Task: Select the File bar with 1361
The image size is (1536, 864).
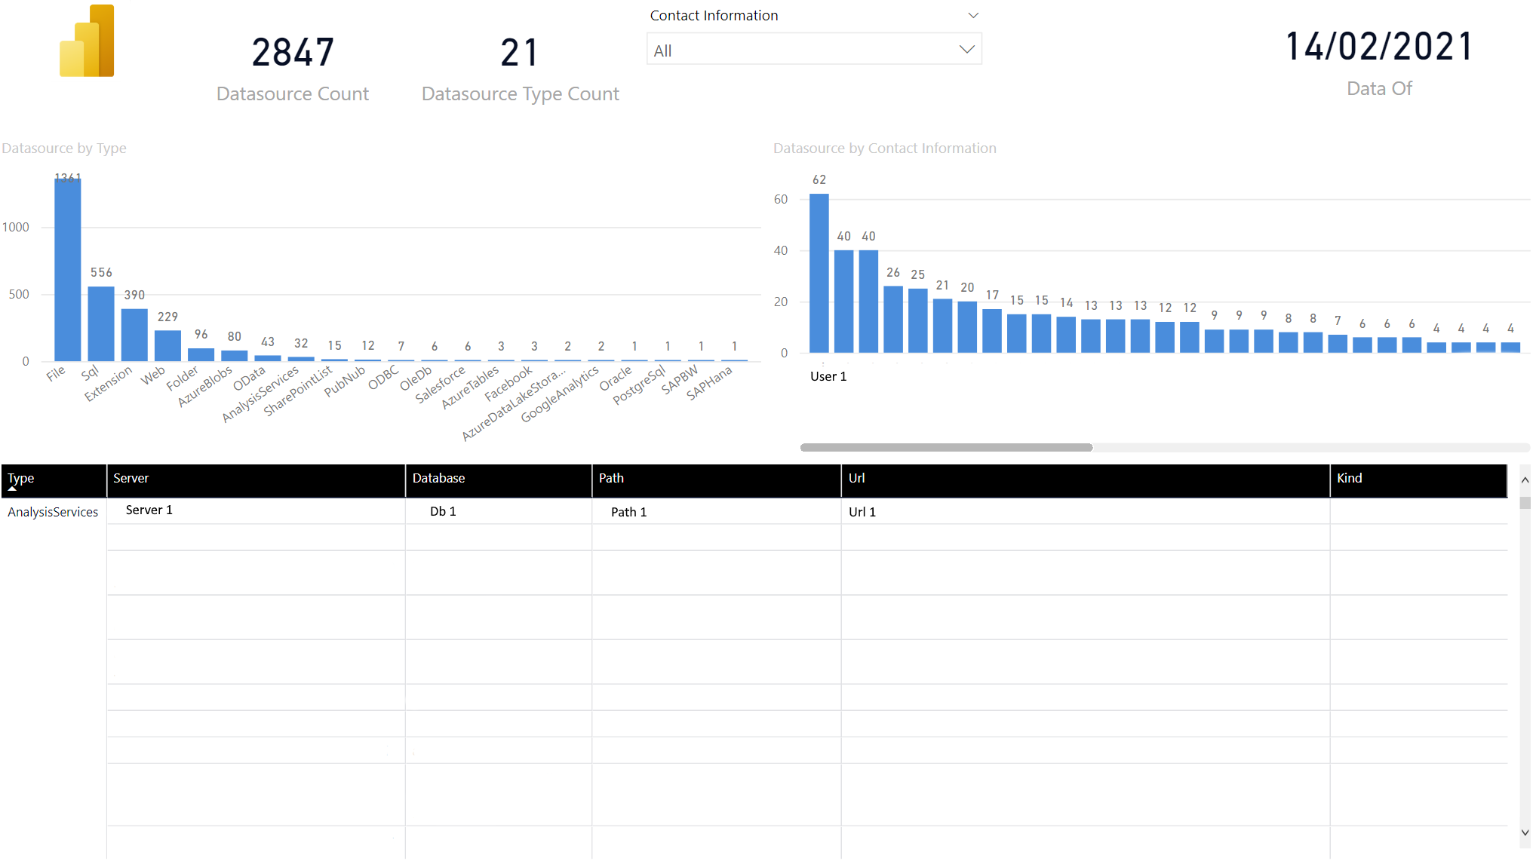Action: (67, 270)
